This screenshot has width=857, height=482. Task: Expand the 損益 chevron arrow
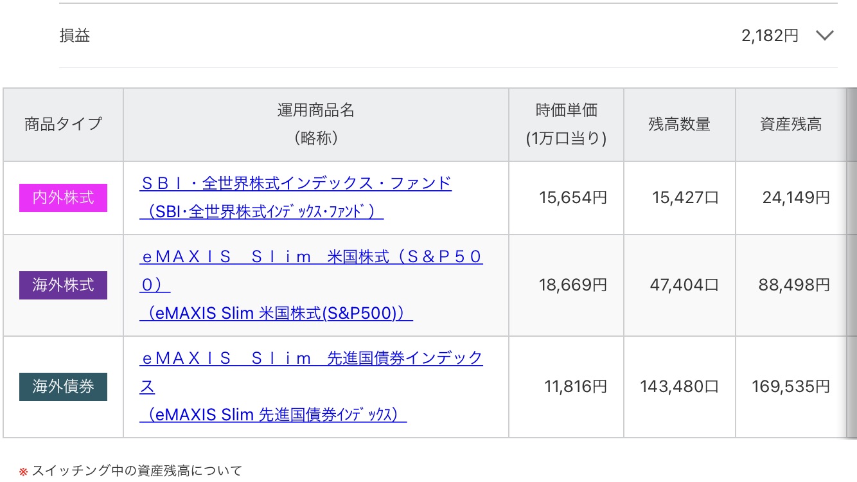pos(824,35)
